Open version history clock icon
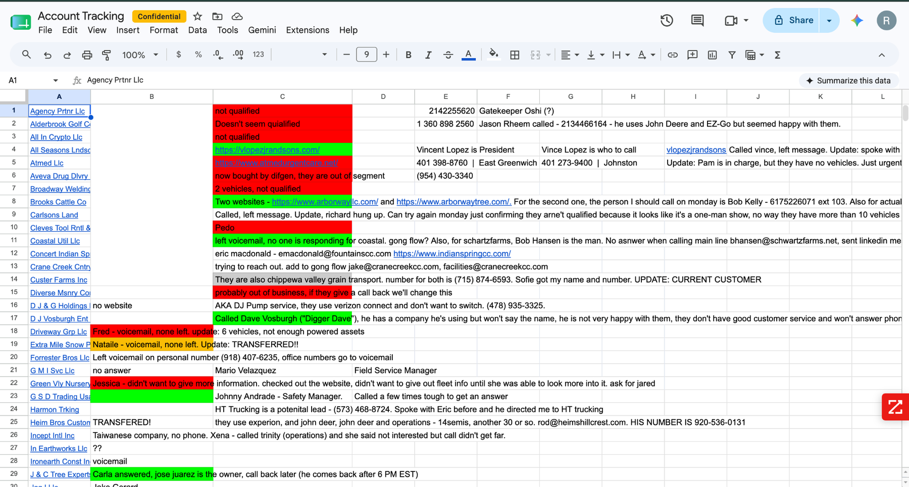Image resolution: width=909 pixels, height=487 pixels. click(667, 20)
